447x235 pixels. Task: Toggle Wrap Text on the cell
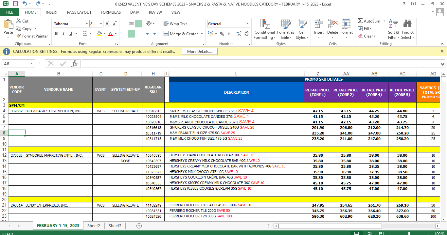point(175,24)
